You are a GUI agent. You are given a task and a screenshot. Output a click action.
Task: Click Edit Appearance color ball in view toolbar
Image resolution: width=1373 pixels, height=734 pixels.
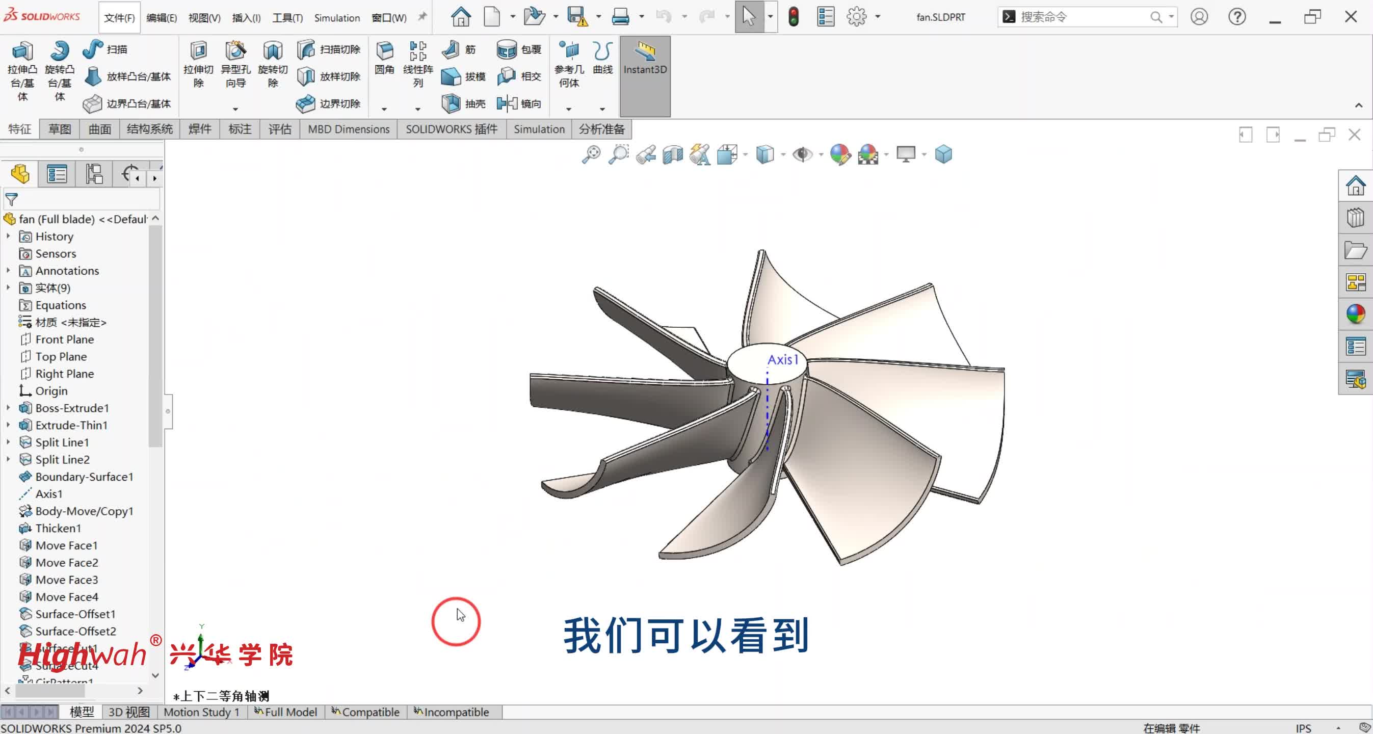click(840, 155)
